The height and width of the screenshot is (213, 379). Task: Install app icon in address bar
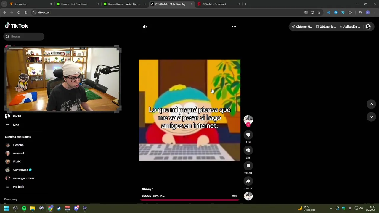[x=312, y=12]
